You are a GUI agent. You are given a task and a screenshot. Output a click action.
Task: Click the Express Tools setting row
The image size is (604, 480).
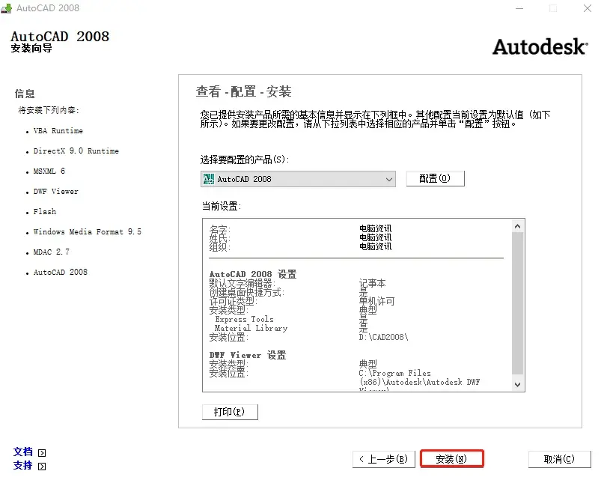(x=244, y=319)
